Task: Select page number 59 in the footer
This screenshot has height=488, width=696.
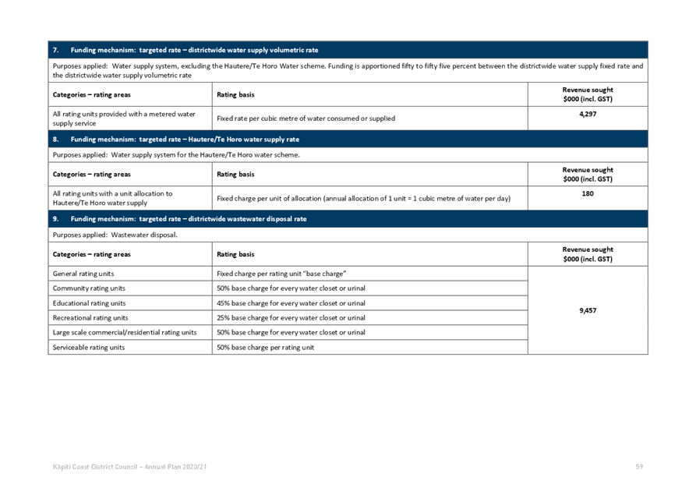Action: point(639,467)
